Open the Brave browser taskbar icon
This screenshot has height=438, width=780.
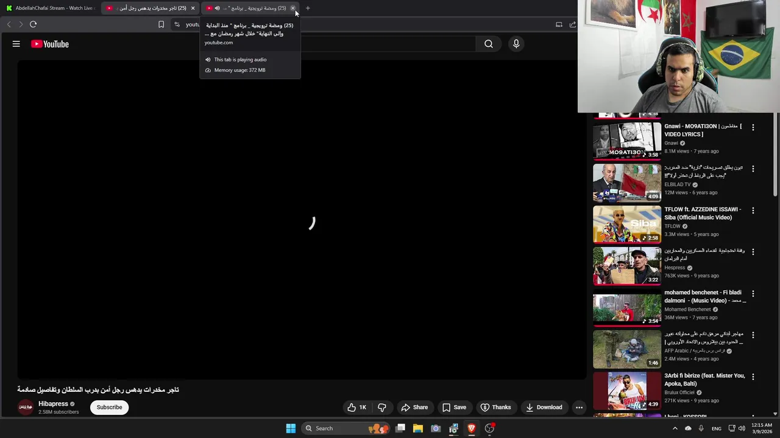coord(471,428)
